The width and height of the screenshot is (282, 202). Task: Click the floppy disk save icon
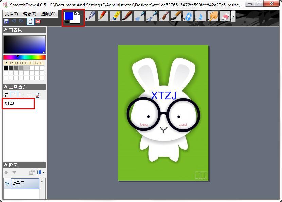6,21
